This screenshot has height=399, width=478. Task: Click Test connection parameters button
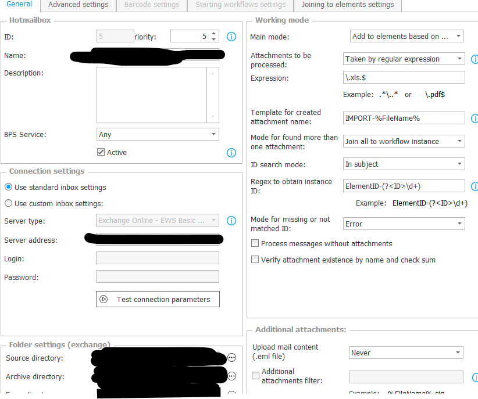coord(158,300)
